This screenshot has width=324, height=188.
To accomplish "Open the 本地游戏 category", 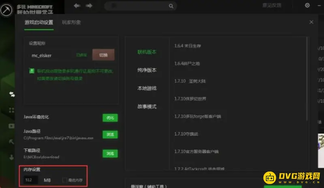I will pyautogui.click(x=147, y=88).
